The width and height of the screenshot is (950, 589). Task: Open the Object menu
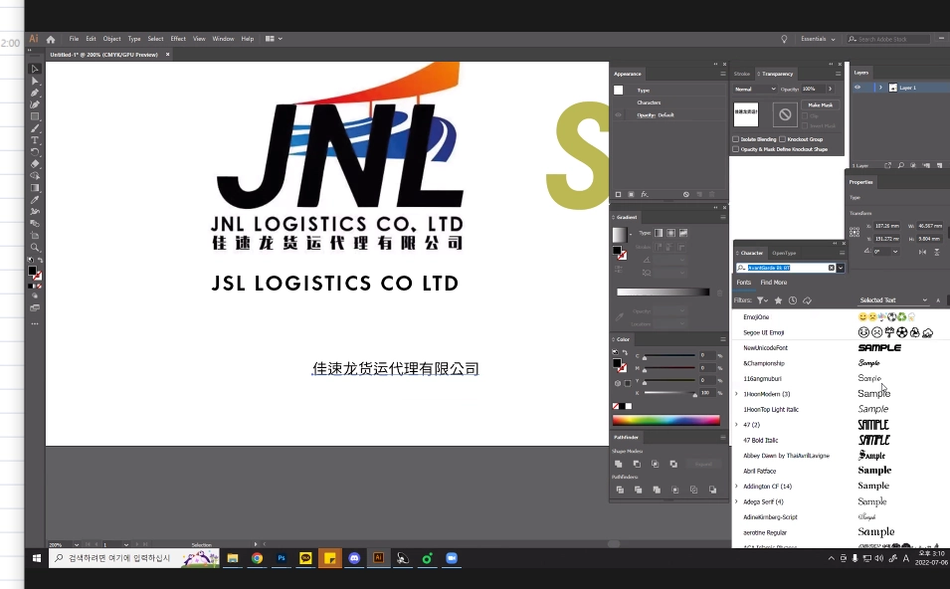pos(111,39)
